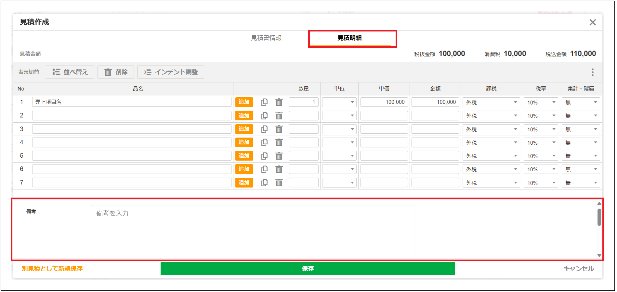Open the 課税 外税 dropdown in row 1
Image resolution: width=617 pixels, height=292 pixels.
(x=491, y=102)
